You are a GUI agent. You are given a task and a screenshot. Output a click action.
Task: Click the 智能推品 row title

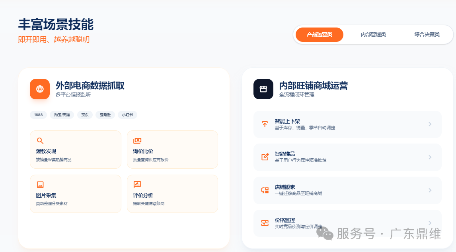tap(285, 154)
